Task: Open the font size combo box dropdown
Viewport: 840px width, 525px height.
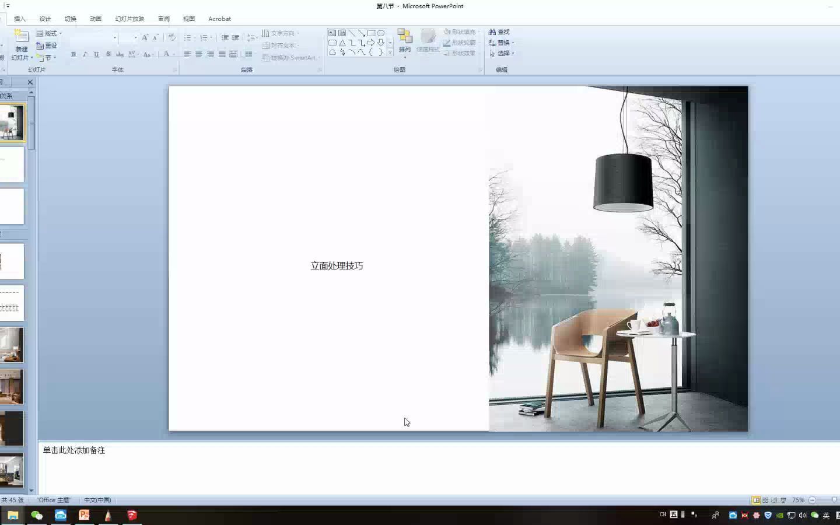Action: [x=135, y=37]
